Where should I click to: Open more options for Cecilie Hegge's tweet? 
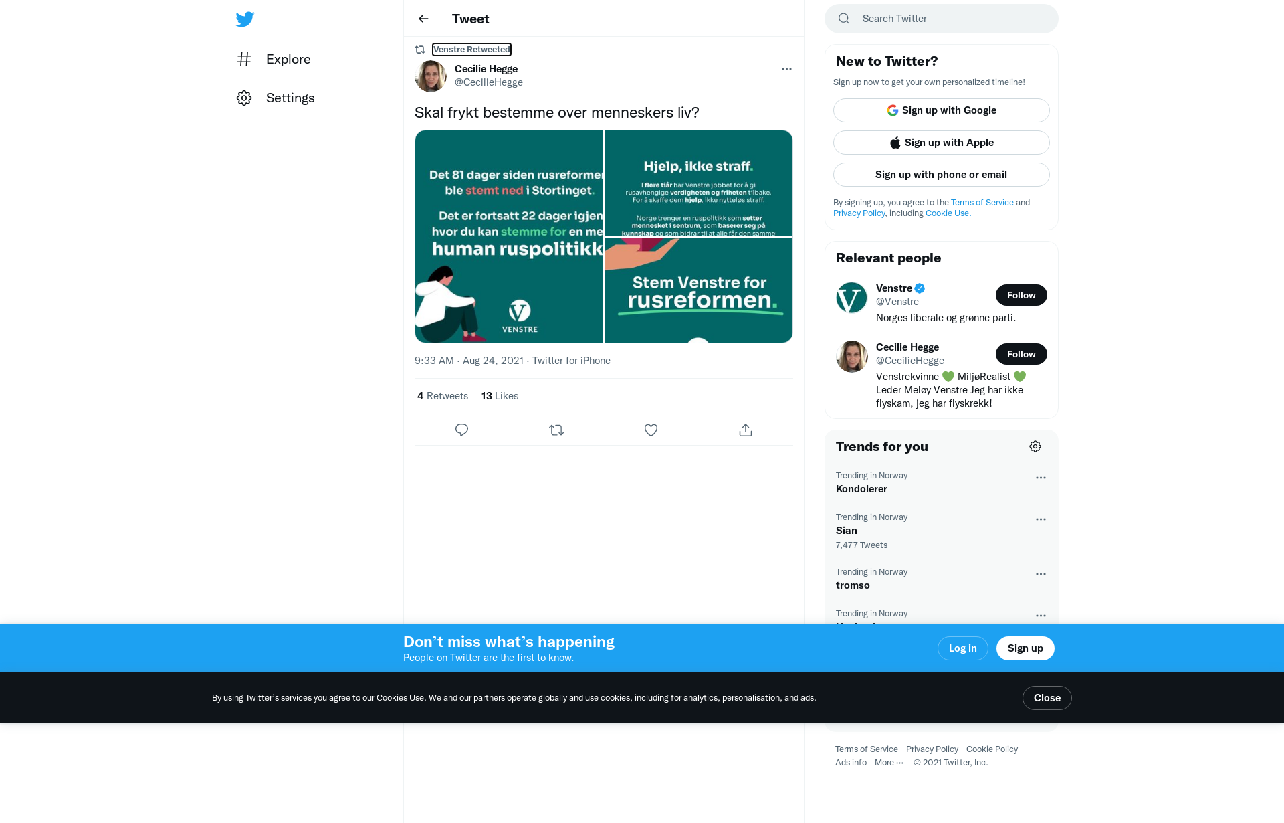pyautogui.click(x=786, y=69)
